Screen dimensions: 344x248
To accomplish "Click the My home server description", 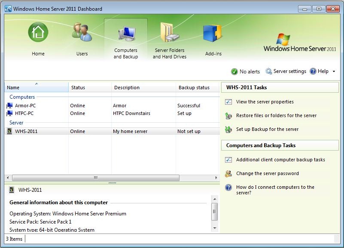I will (x=130, y=131).
